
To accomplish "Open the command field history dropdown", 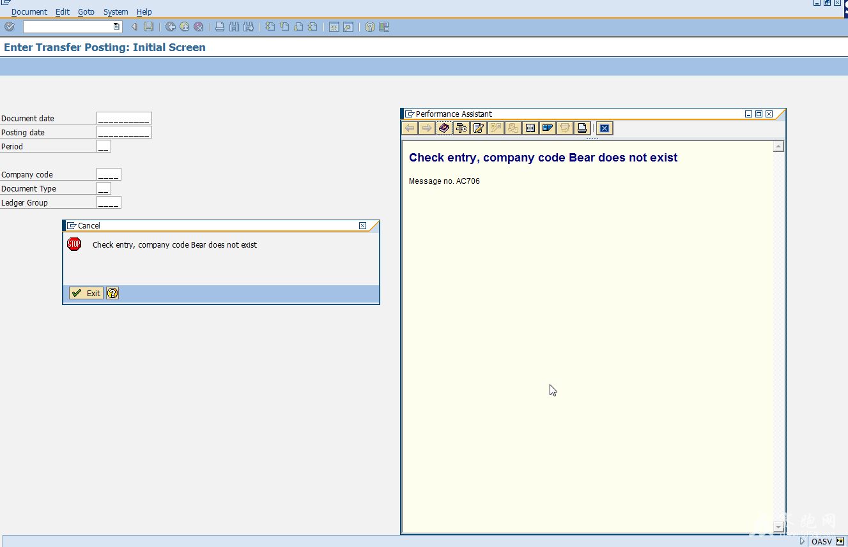I will [116, 27].
